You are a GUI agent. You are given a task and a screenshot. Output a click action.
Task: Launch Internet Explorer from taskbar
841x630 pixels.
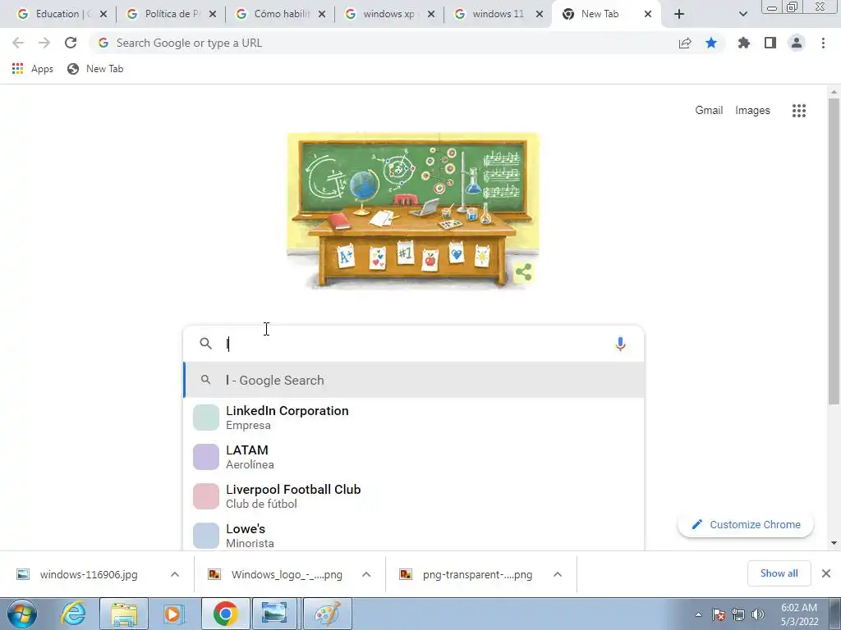tap(73, 614)
